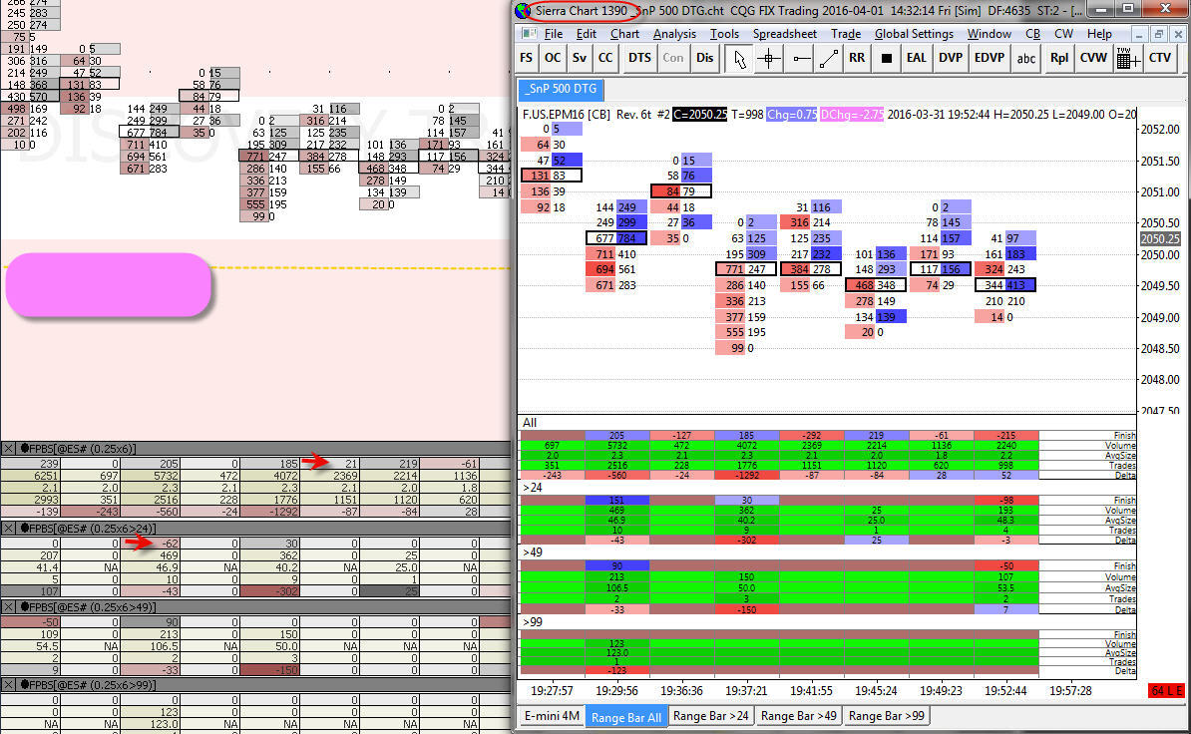Click the >49 study region label
The image size is (1191, 734).
coord(533,551)
